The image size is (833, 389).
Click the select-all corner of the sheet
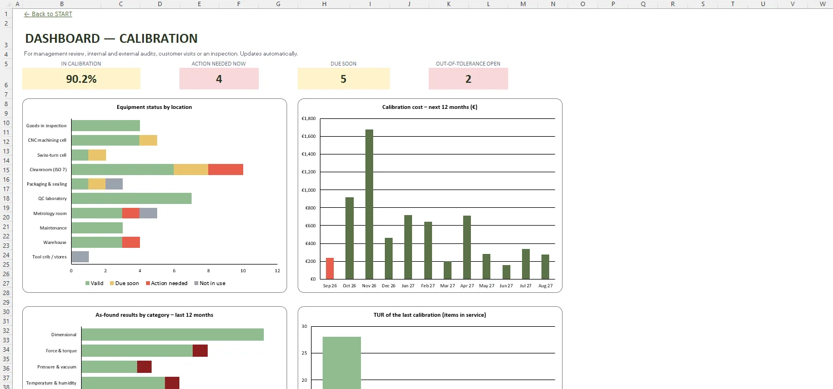pos(6,4)
